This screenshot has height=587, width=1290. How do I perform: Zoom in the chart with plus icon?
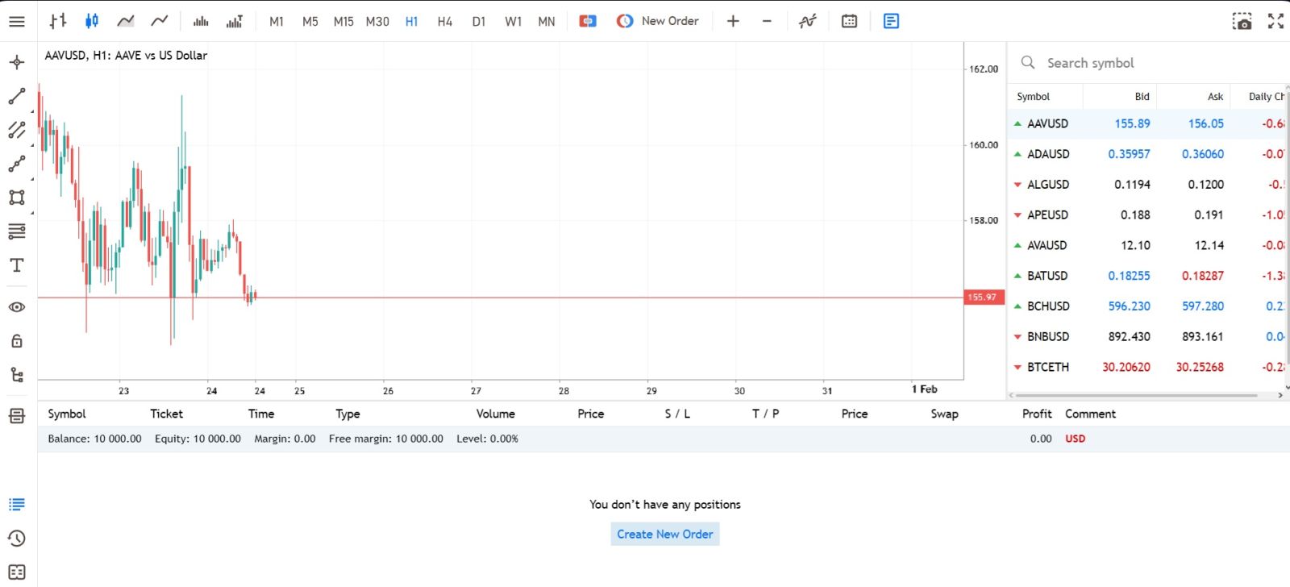pos(733,22)
